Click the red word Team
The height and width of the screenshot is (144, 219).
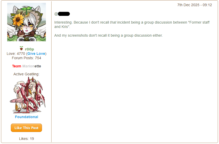[17, 66]
